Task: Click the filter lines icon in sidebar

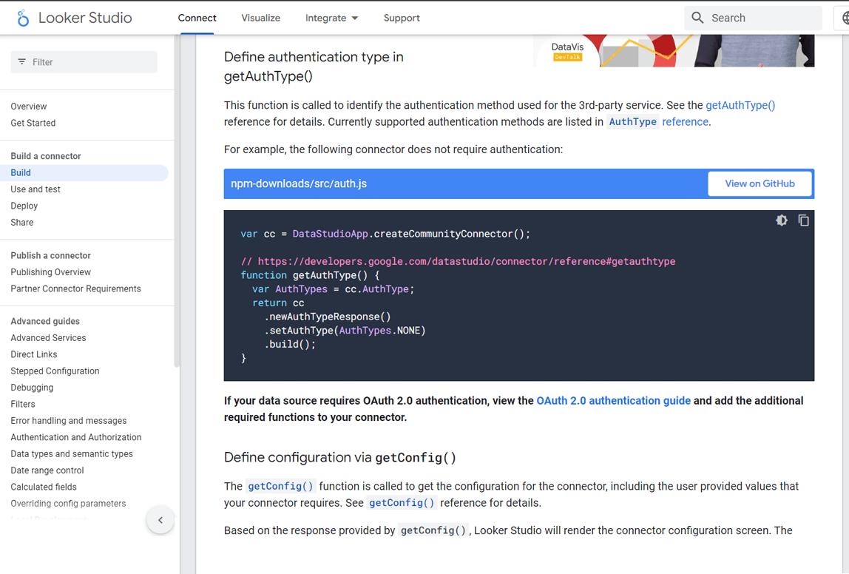Action: tap(21, 61)
